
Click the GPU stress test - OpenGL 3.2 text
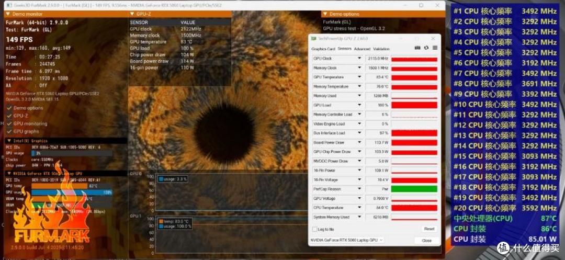pos(354,28)
